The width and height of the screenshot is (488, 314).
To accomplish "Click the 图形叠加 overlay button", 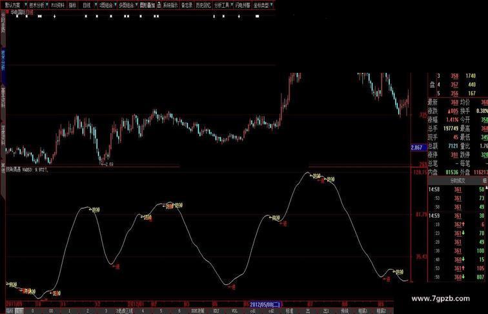I will (147, 5).
